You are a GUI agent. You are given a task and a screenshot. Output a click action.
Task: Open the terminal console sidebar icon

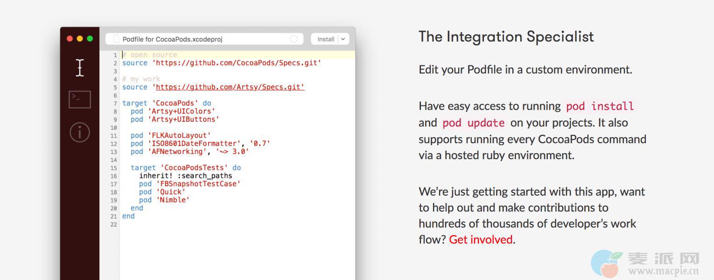point(80,99)
